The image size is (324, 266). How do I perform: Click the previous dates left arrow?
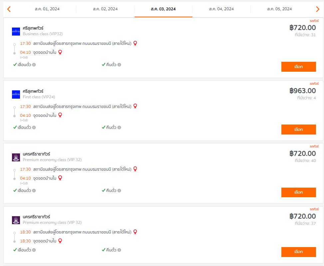coord(9,9)
